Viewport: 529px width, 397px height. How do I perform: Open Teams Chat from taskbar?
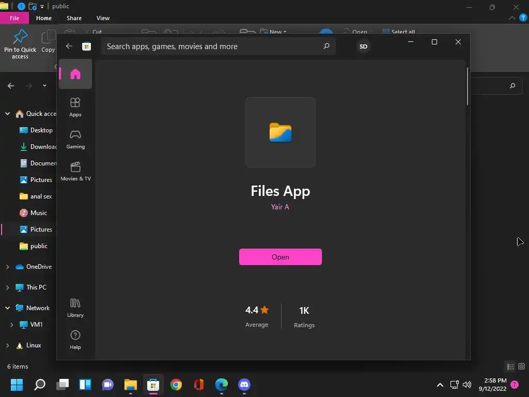(x=107, y=385)
